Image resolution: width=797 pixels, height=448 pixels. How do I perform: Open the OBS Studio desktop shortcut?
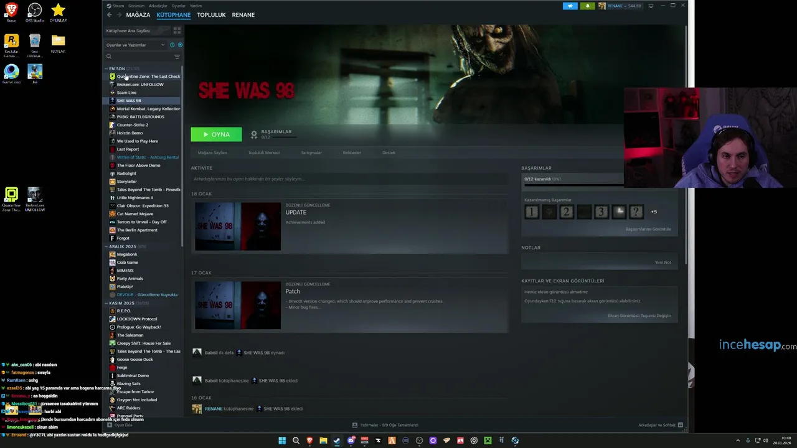tap(35, 13)
